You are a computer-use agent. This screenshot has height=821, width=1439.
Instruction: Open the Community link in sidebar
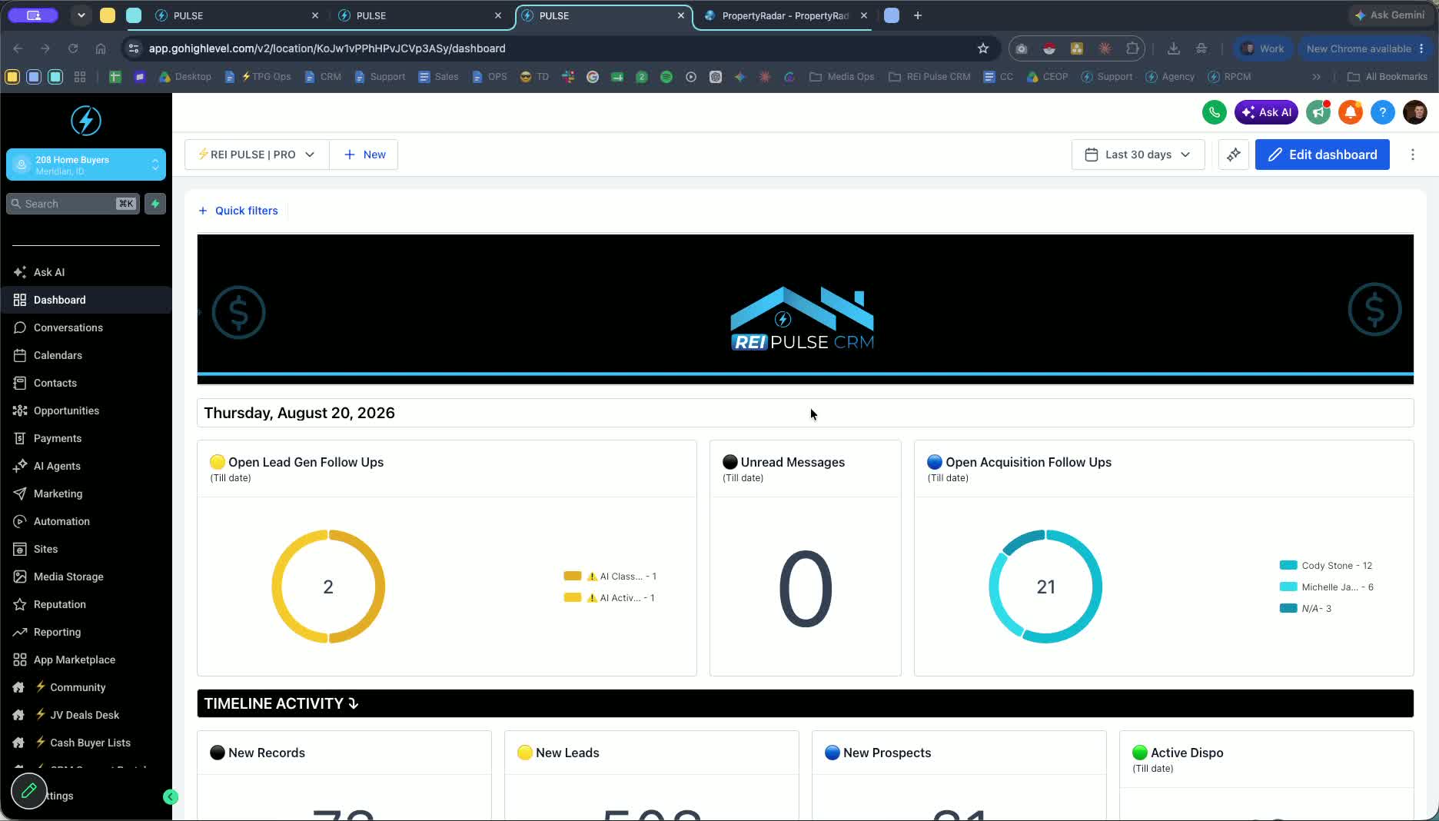[77, 687]
